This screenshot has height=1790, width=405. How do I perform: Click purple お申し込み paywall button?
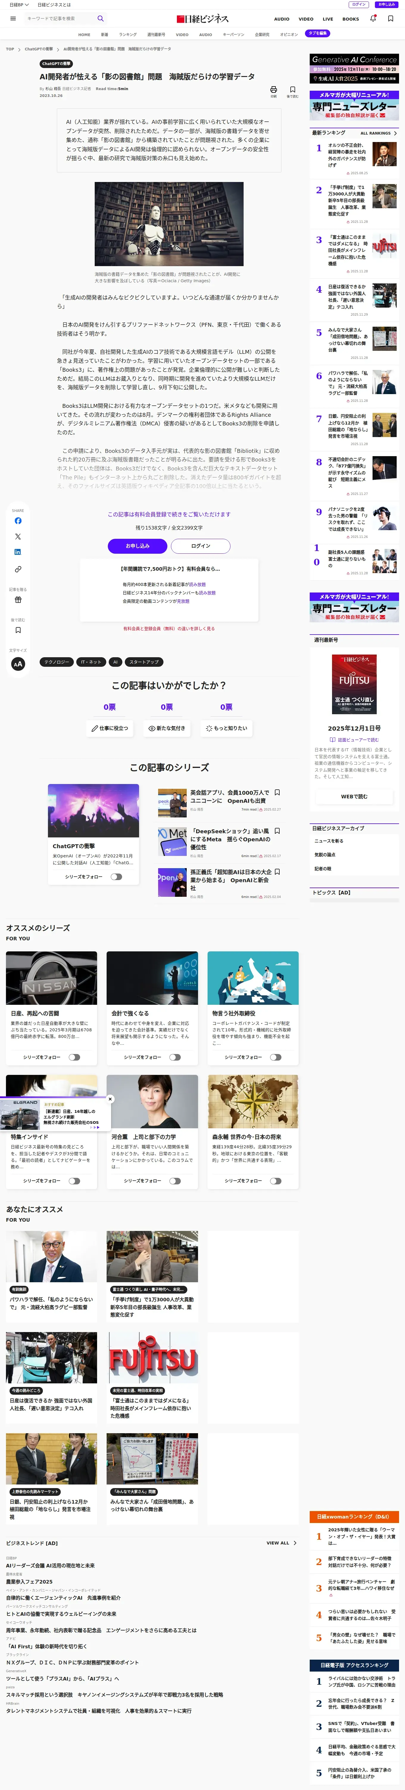137,546
